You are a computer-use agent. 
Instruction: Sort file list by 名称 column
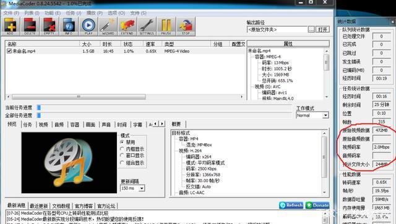pos(43,44)
